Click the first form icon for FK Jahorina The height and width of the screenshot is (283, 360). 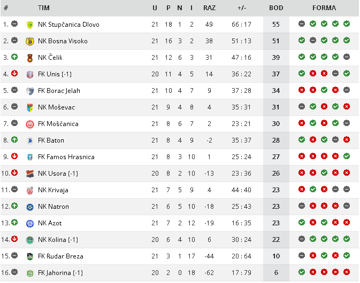coord(302,272)
